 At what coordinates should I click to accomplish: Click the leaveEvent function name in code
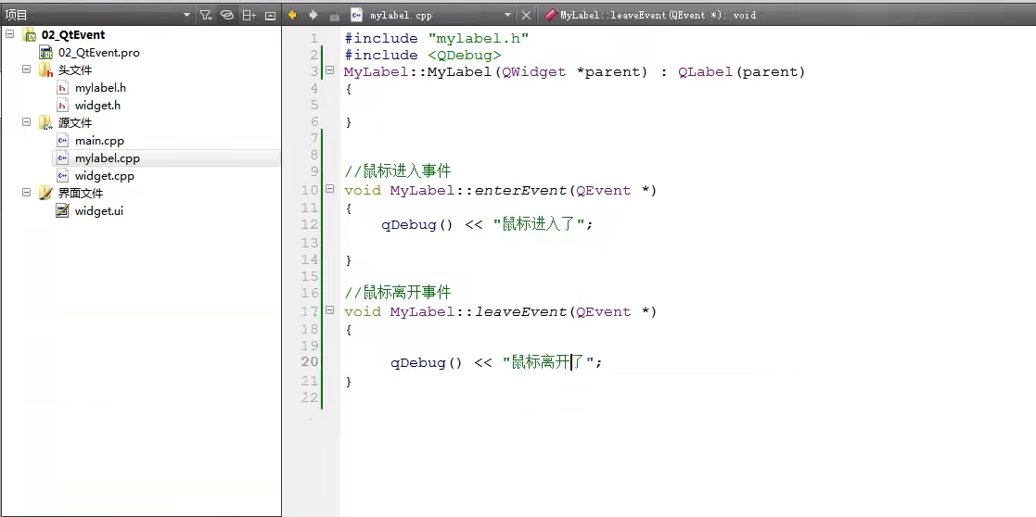521,311
